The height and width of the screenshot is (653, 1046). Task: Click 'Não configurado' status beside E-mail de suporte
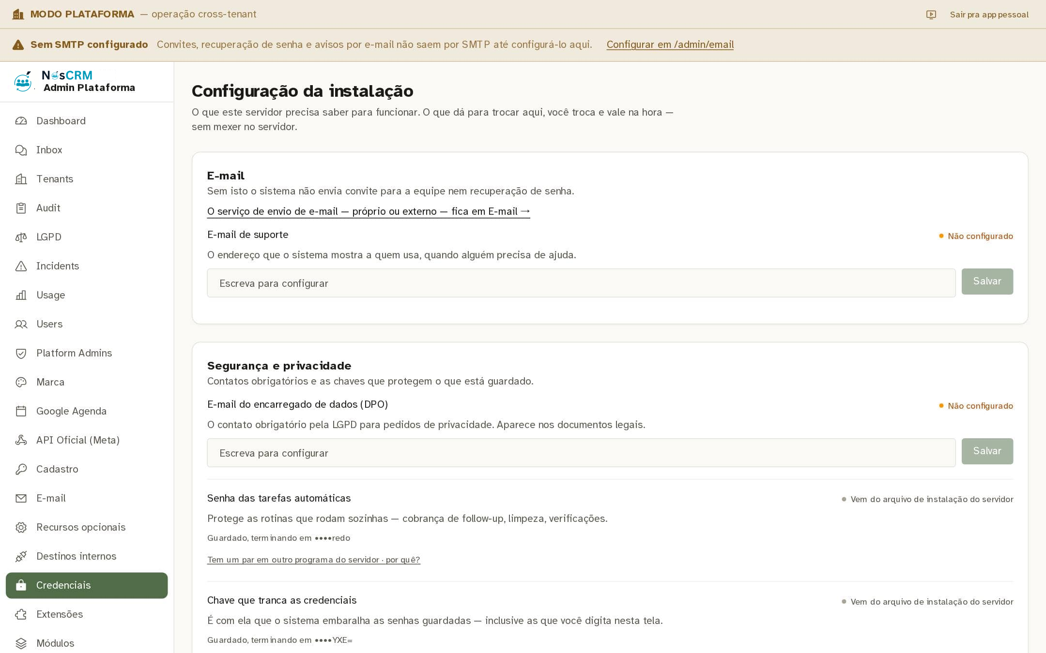[976, 236]
